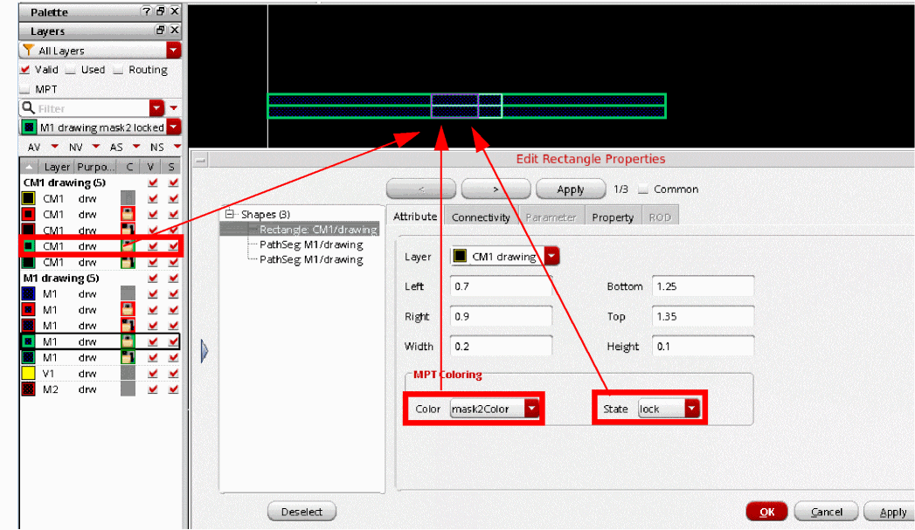Open the NV dropdown arrow
Image resolution: width=915 pixels, height=530 pixels.
point(96,147)
